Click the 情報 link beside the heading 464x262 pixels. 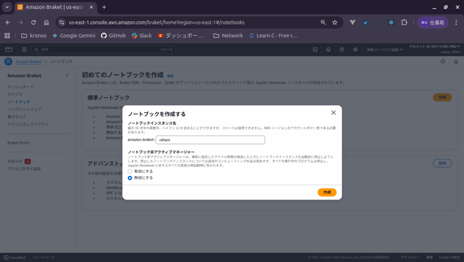(170, 76)
